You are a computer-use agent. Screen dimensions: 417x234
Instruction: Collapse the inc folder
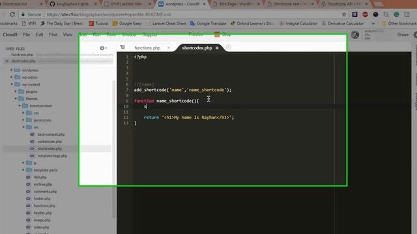[x=23, y=127]
